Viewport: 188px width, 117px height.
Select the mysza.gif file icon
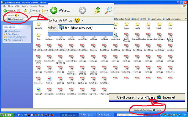point(39,90)
